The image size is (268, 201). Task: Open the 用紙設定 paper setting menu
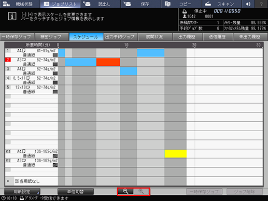tap(22, 192)
